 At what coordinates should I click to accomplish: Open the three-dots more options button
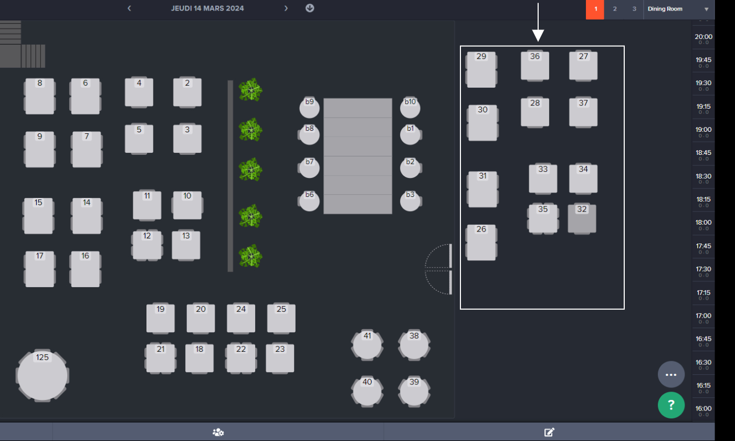tap(671, 374)
